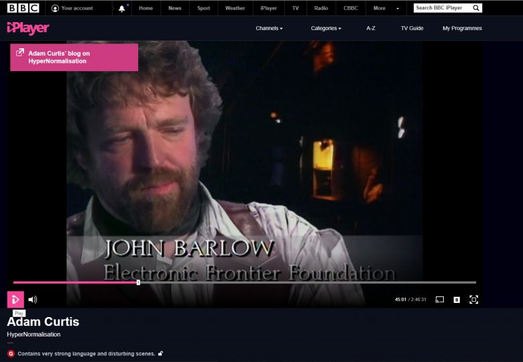Click the Search BBC iPlayer field
523x362 pixels.
[442, 8]
